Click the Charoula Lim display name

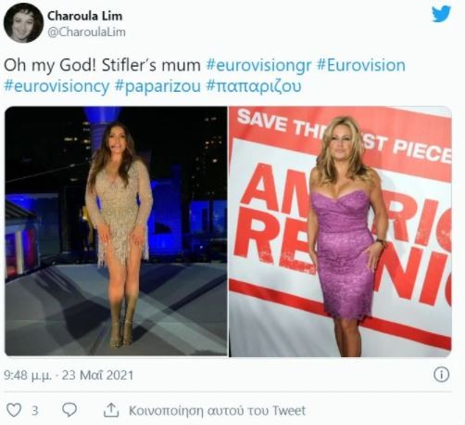(84, 16)
